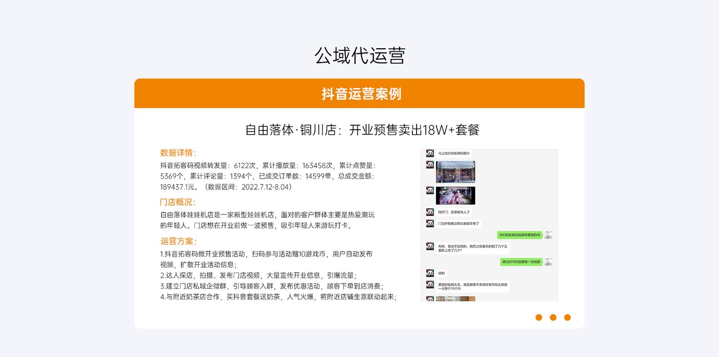719x357 pixels.
Task: Open the storefront photo in chat
Action: [456, 172]
